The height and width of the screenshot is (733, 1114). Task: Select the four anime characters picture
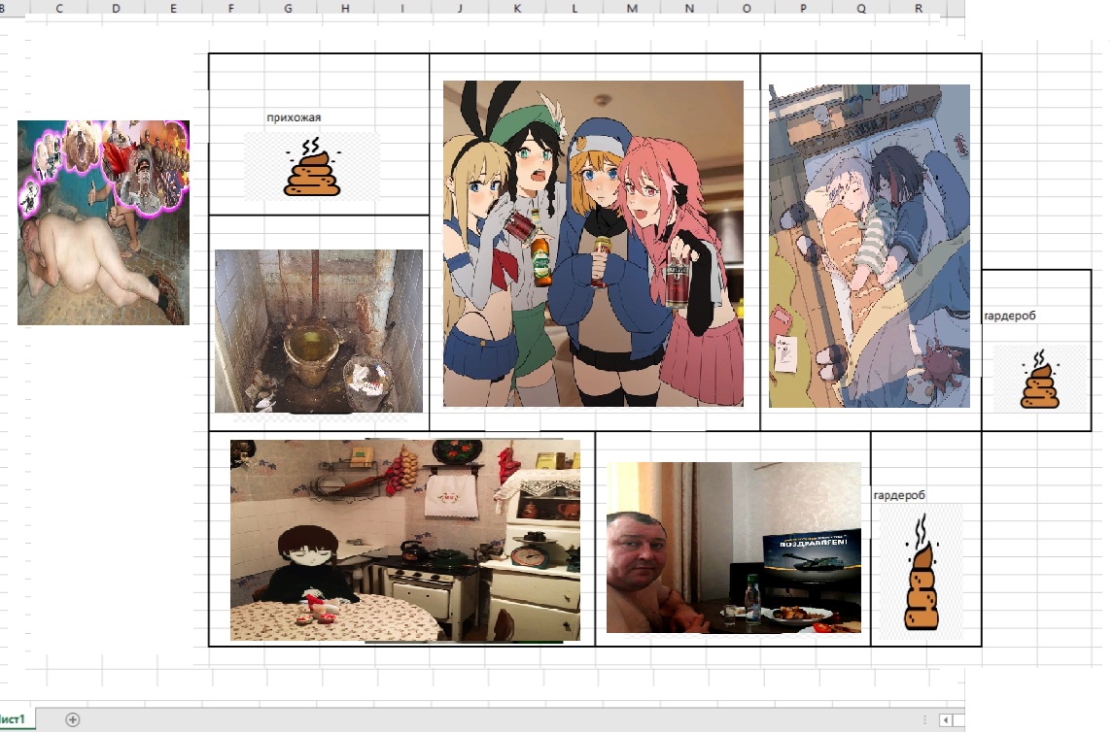[593, 243]
